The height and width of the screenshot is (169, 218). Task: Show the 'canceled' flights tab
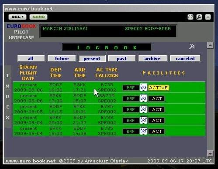[x=185, y=58]
